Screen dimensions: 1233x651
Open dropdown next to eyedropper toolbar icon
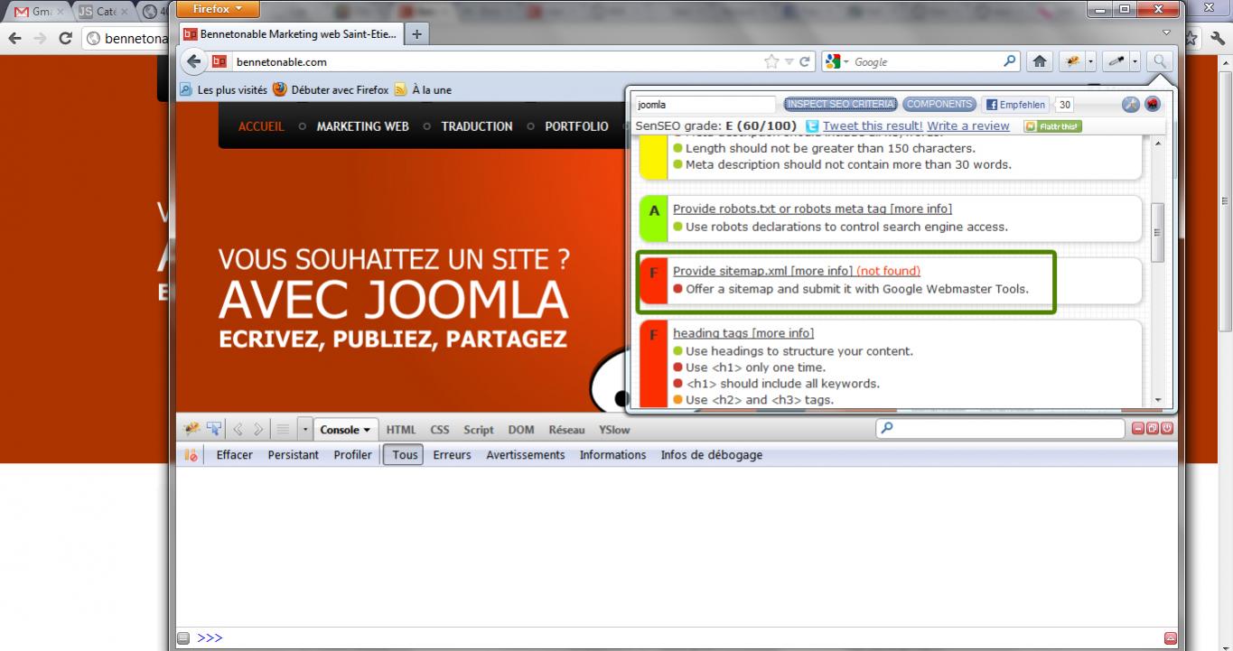(1135, 61)
